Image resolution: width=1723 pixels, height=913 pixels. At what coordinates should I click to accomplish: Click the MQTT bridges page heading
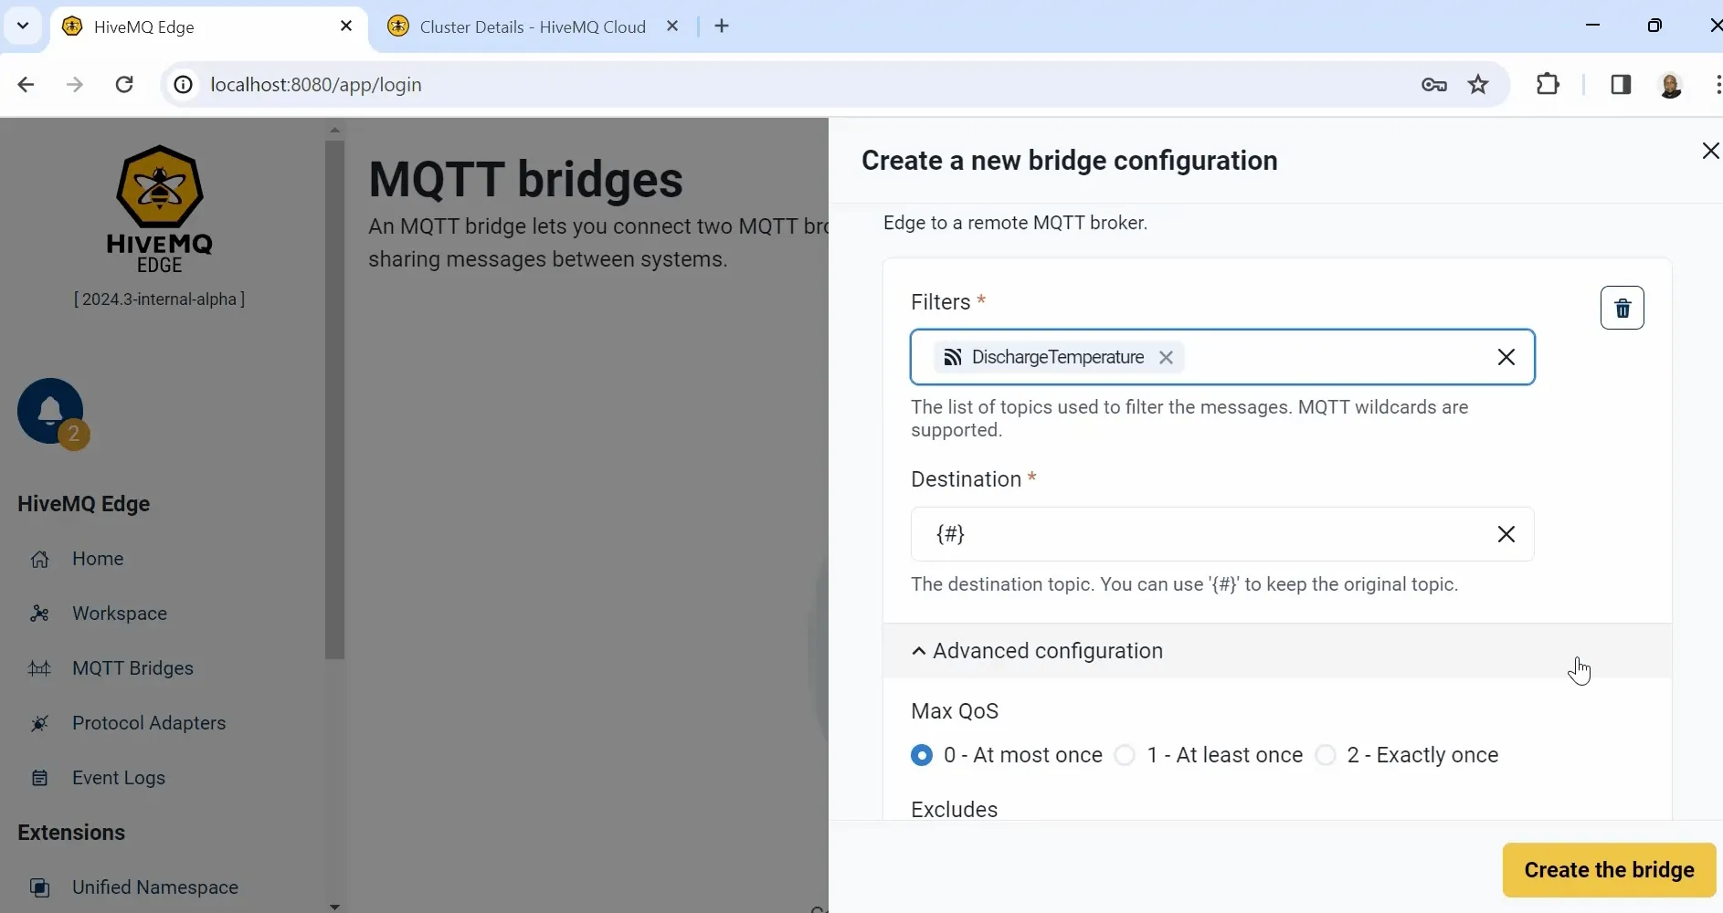coord(525,179)
